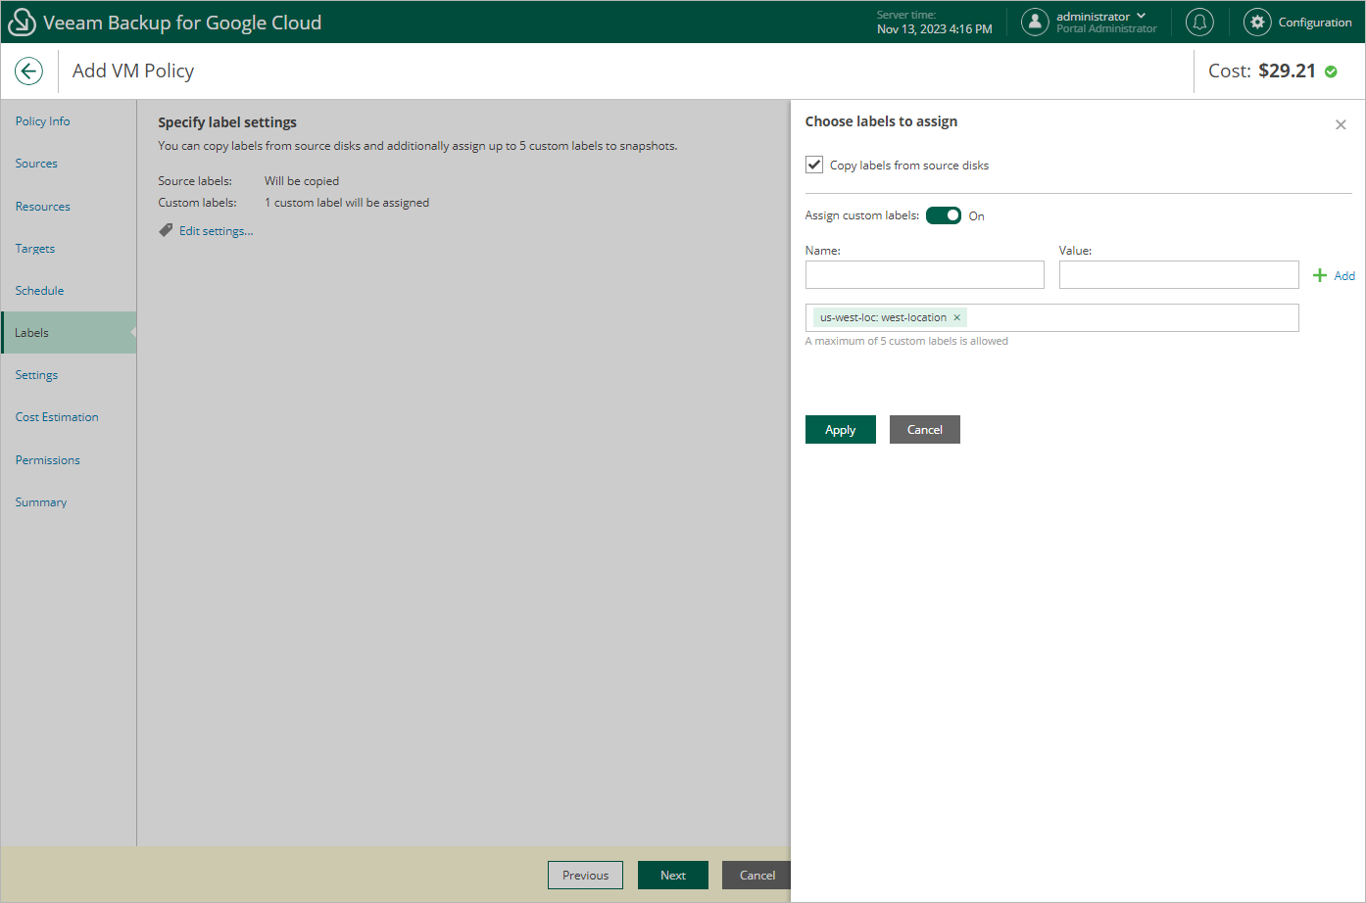Image resolution: width=1366 pixels, height=903 pixels.
Task: Open the Policy Info step
Action: click(43, 121)
